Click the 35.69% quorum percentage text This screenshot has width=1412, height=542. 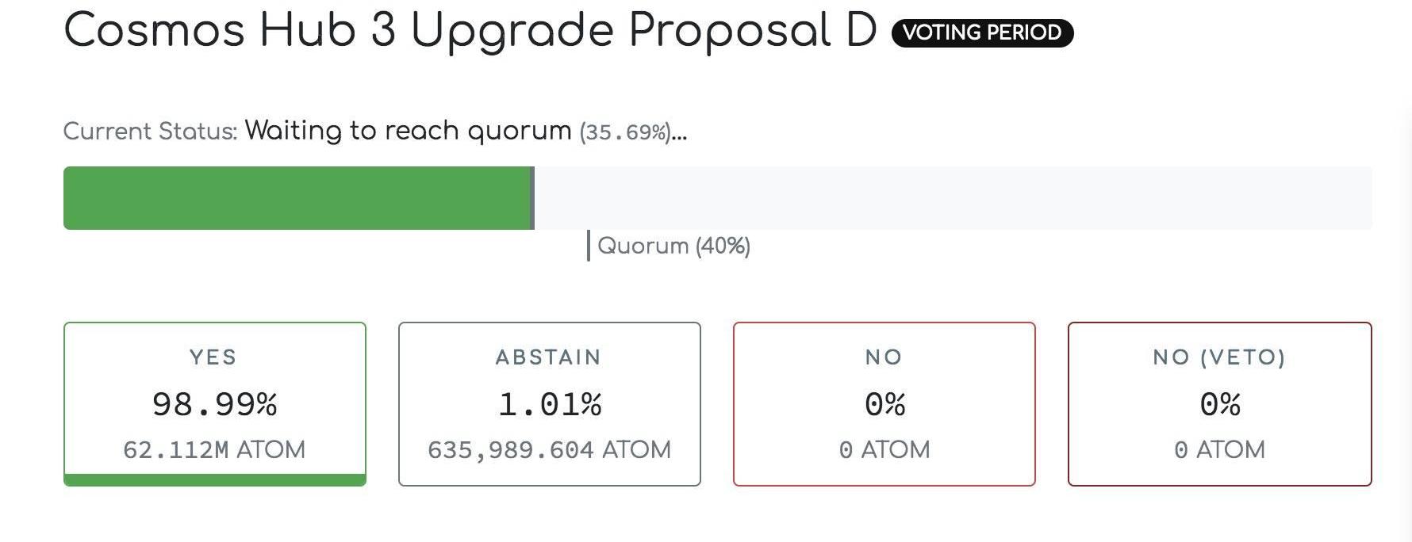coord(625,132)
